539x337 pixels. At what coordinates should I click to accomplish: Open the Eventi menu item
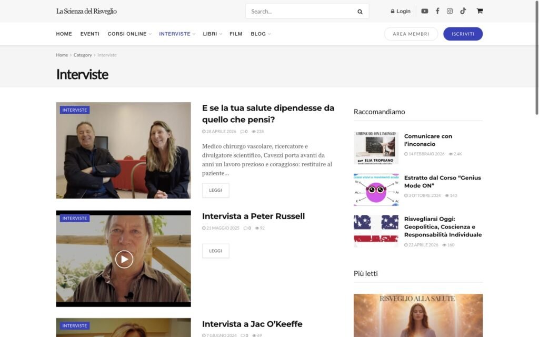click(x=89, y=34)
